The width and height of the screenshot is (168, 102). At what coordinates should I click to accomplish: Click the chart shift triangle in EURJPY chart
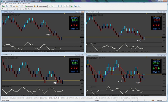click(x=65, y=14)
